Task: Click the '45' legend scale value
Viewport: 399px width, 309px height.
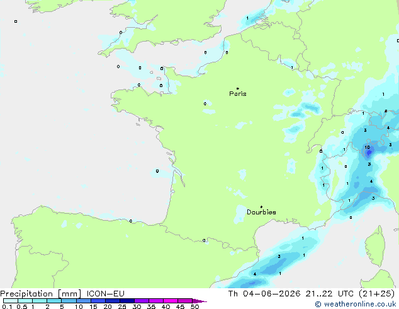Action: (180, 306)
